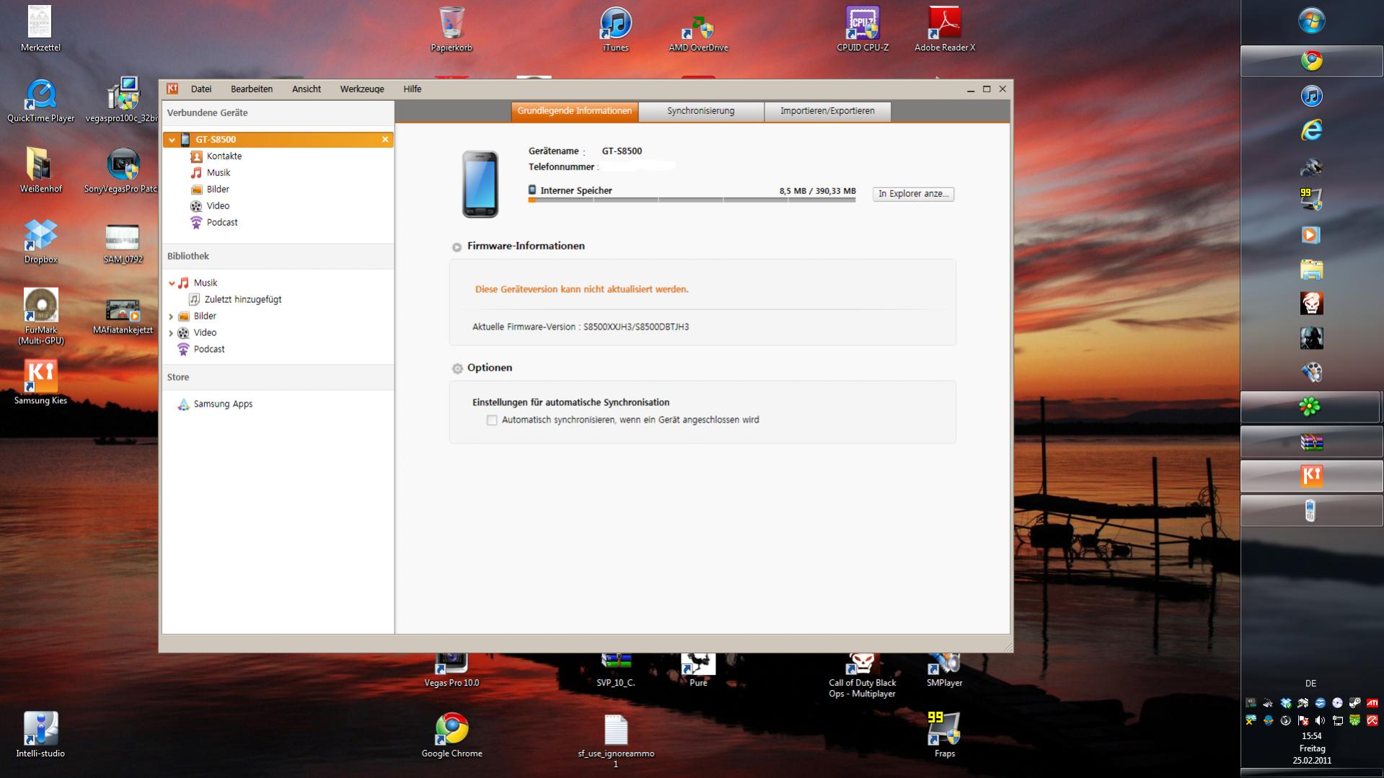Open the Ansicht menu
The width and height of the screenshot is (1384, 778).
[307, 89]
